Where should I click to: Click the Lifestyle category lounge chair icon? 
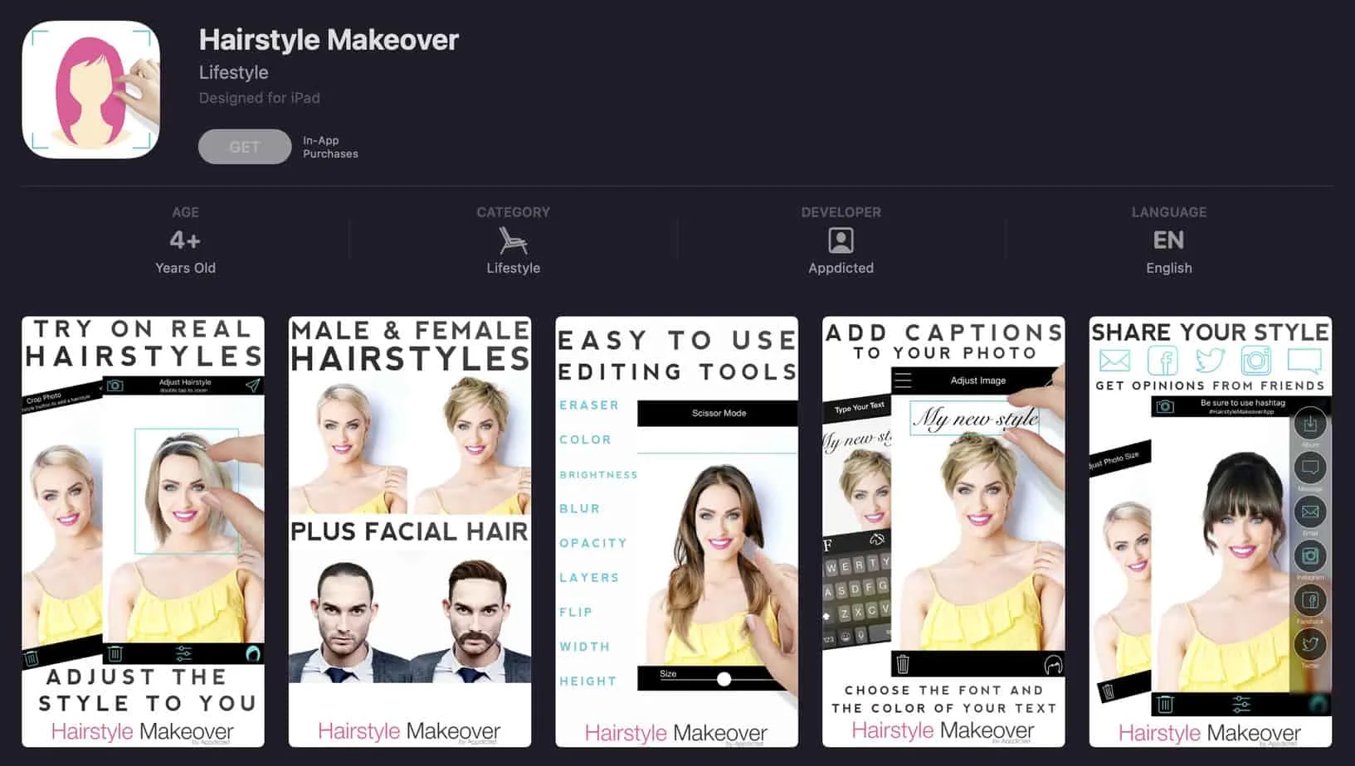click(513, 240)
